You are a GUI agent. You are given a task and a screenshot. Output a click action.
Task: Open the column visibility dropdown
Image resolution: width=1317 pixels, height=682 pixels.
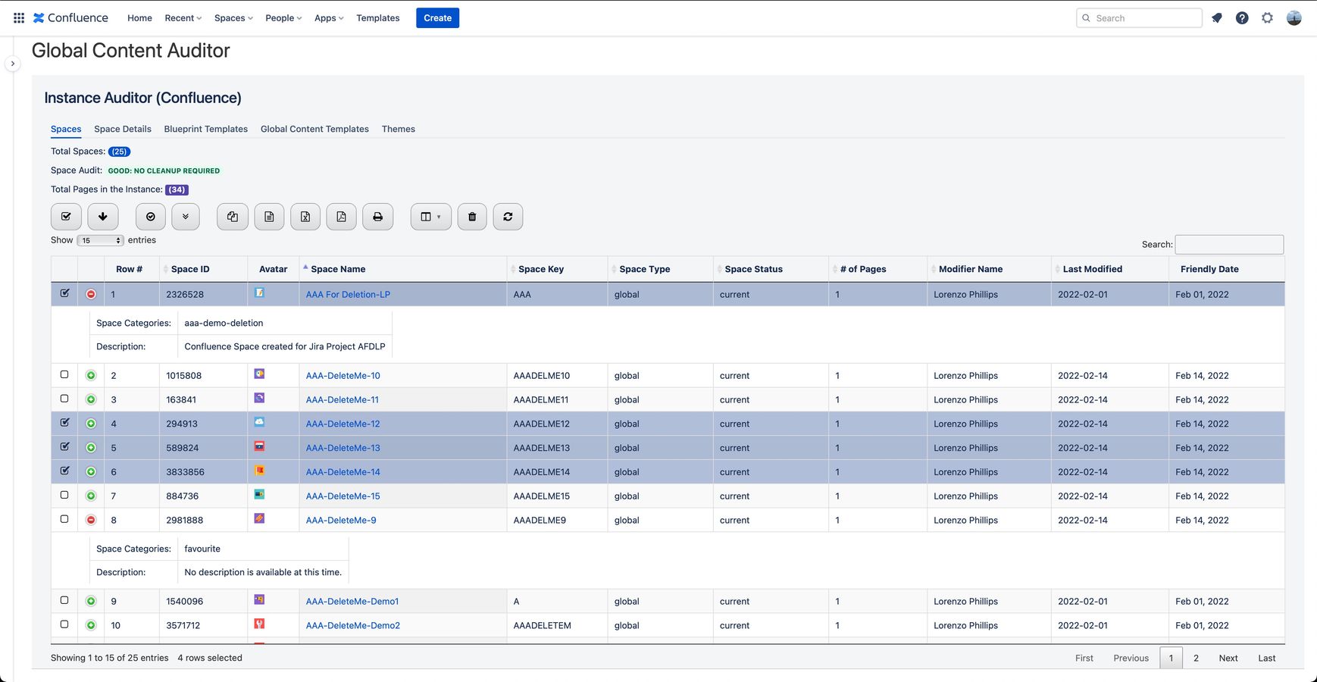[431, 217]
